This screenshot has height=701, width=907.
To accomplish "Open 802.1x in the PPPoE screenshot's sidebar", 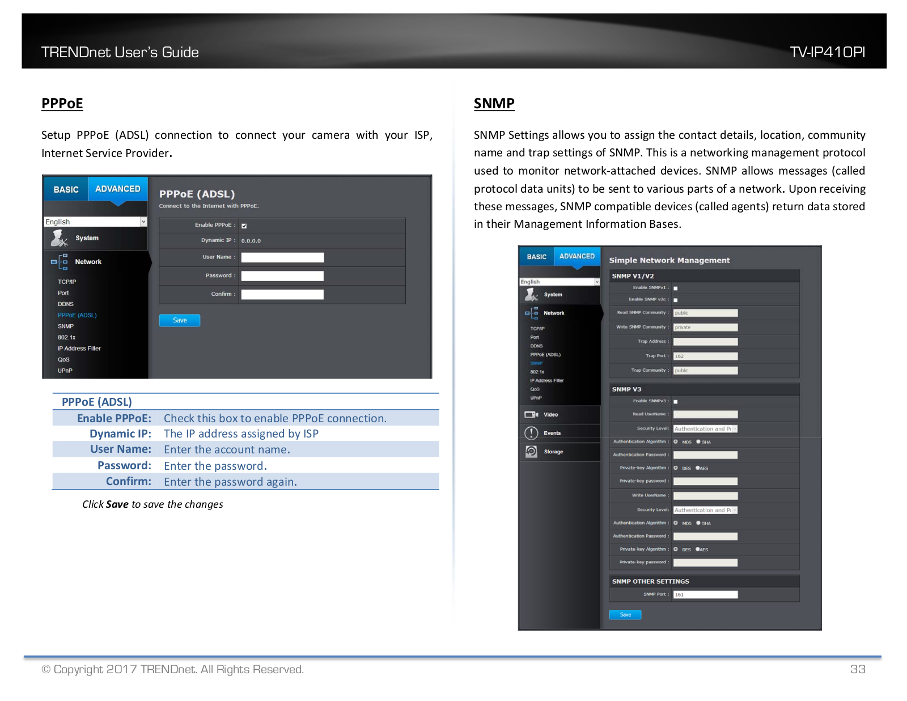I will click(66, 337).
